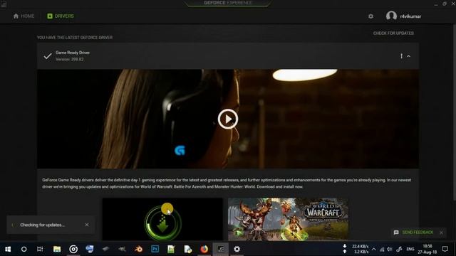
Task: Open volume control in system tray
Action: point(390,250)
